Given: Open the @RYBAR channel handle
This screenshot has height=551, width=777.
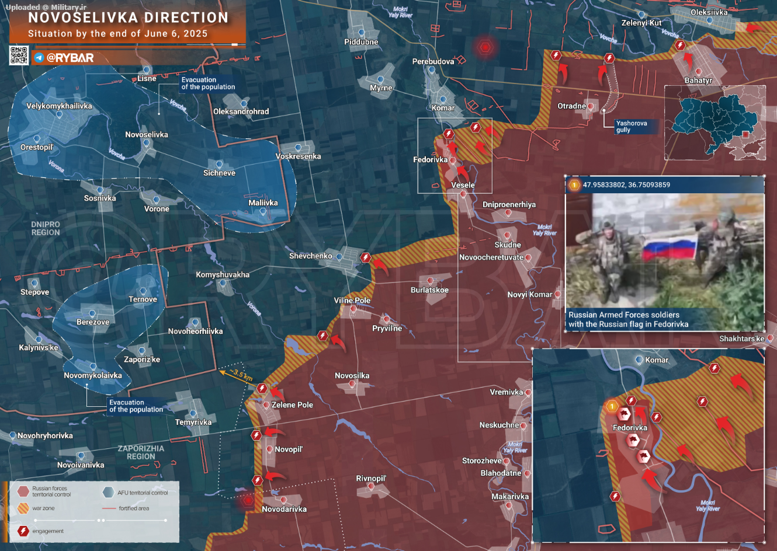Looking at the screenshot, I should pos(70,58).
